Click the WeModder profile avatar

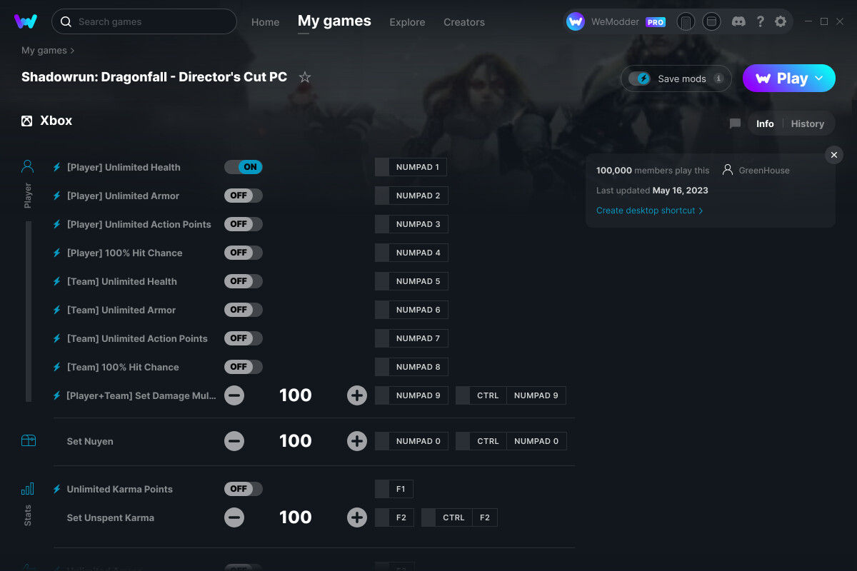(576, 21)
